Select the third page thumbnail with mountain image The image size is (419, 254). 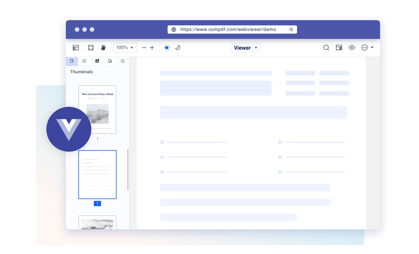click(97, 223)
